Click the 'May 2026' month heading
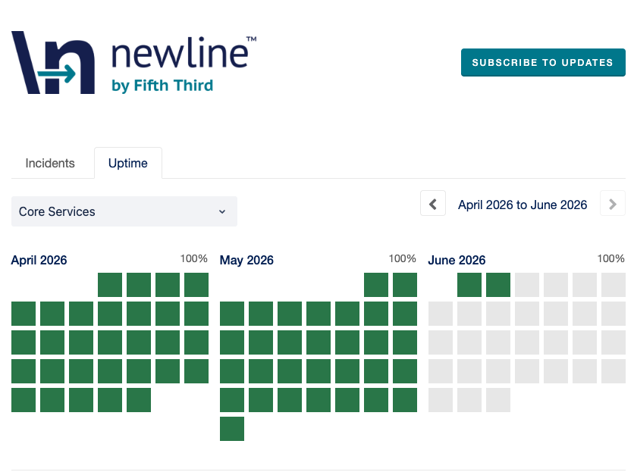 pyautogui.click(x=246, y=260)
